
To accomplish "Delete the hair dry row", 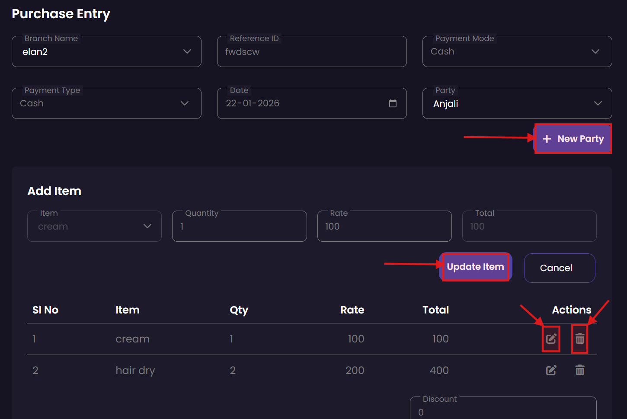I will (x=579, y=370).
